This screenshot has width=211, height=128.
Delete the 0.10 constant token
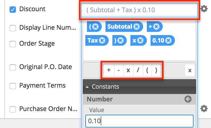[x=169, y=40]
